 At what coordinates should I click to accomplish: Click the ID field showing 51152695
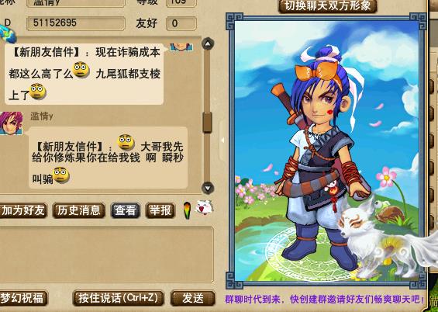coord(76,23)
